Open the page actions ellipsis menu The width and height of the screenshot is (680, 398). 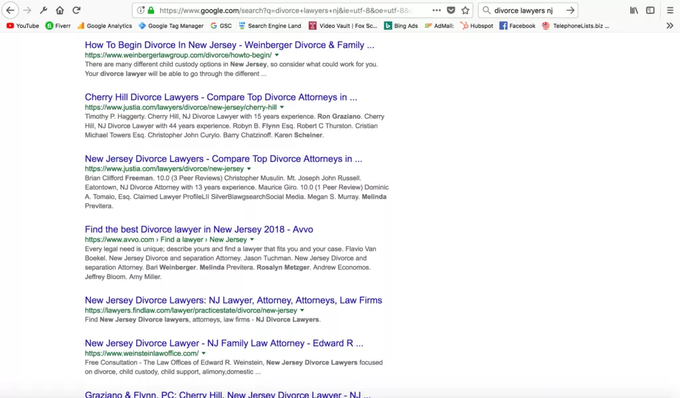(x=437, y=10)
